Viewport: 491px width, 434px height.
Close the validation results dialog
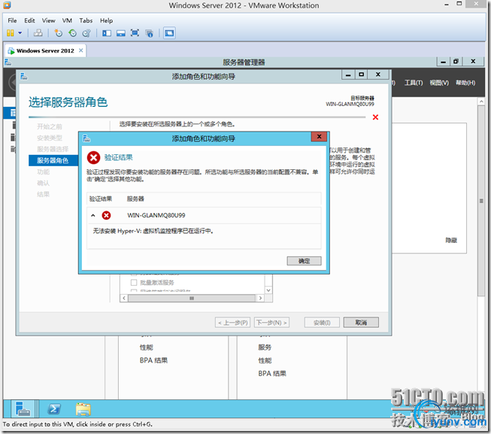pyautogui.click(x=319, y=137)
